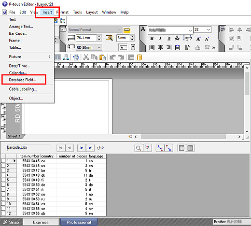Increase font size with large A icon
Screen dimensions: 251x226
click(198, 39)
